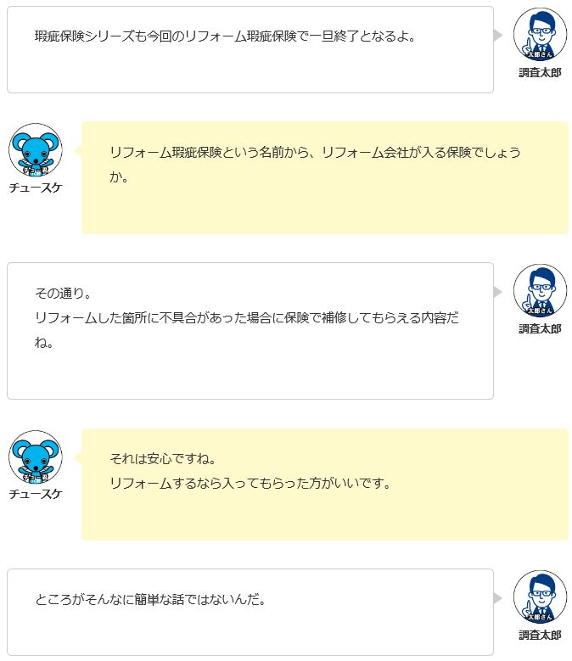This screenshot has height=661, width=572.
Task: Click the gray pointer arrow of the last bubble
Action: coord(498,598)
